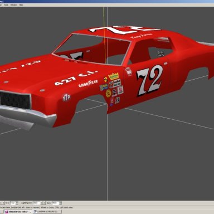
Task: Click the left arrow after Lighting value
Action: point(42,203)
